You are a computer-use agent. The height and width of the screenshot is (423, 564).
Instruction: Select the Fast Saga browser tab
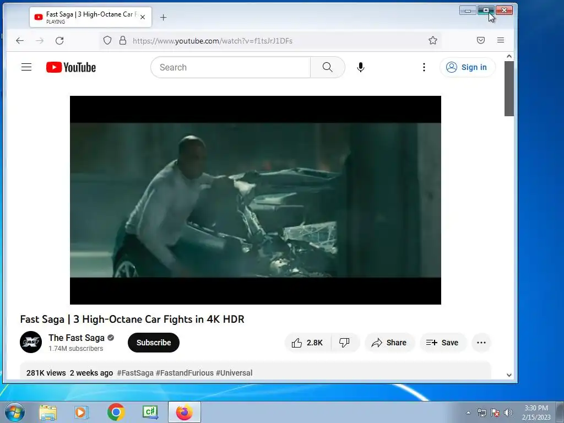pos(90,17)
